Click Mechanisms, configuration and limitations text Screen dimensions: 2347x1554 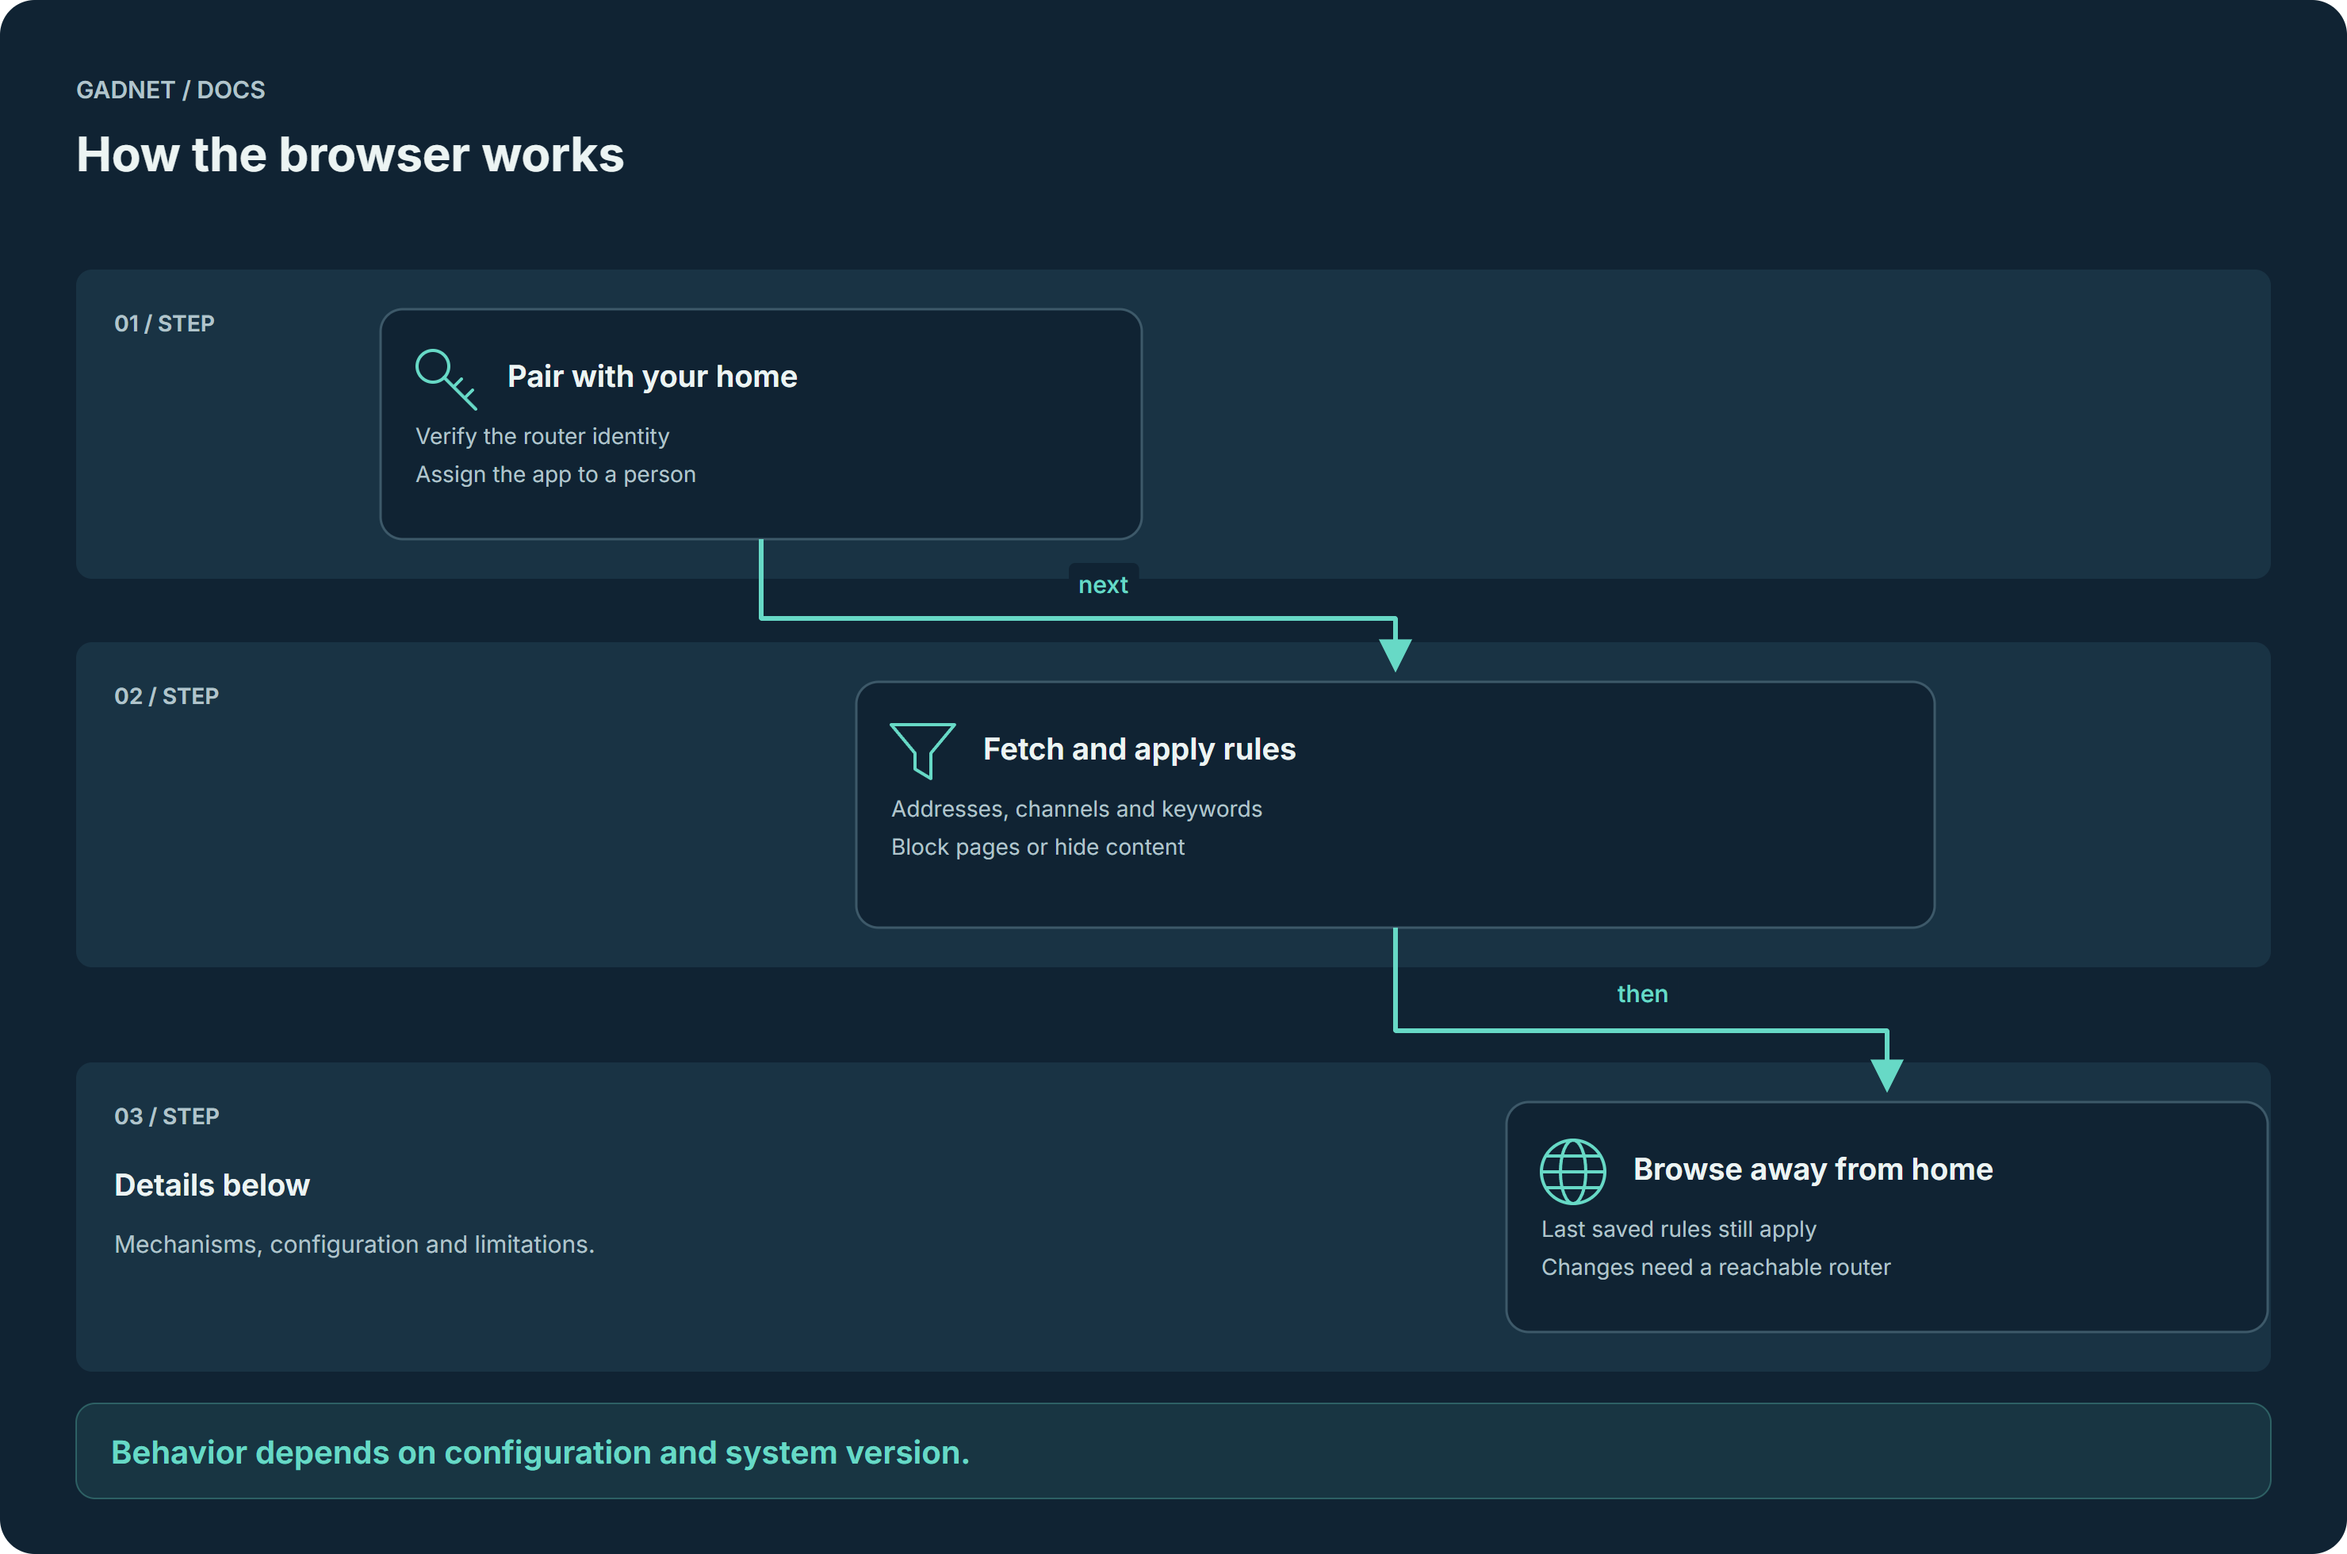coord(354,1245)
